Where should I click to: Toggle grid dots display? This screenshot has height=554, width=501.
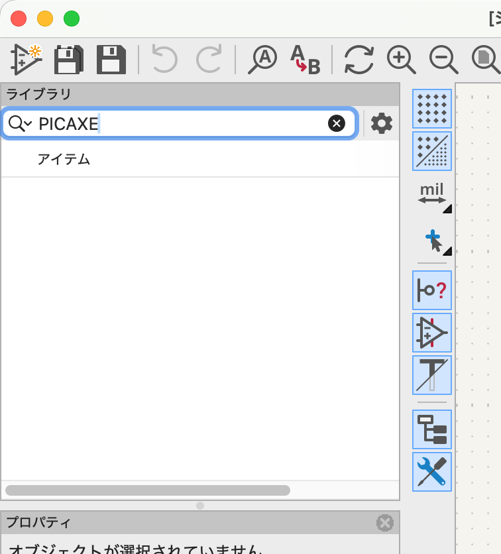tap(432, 109)
